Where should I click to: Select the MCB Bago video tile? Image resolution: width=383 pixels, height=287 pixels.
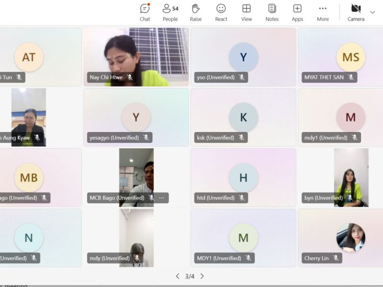136,177
